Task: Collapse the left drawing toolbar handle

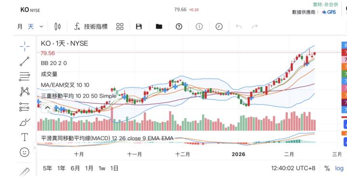Action: coord(35,148)
